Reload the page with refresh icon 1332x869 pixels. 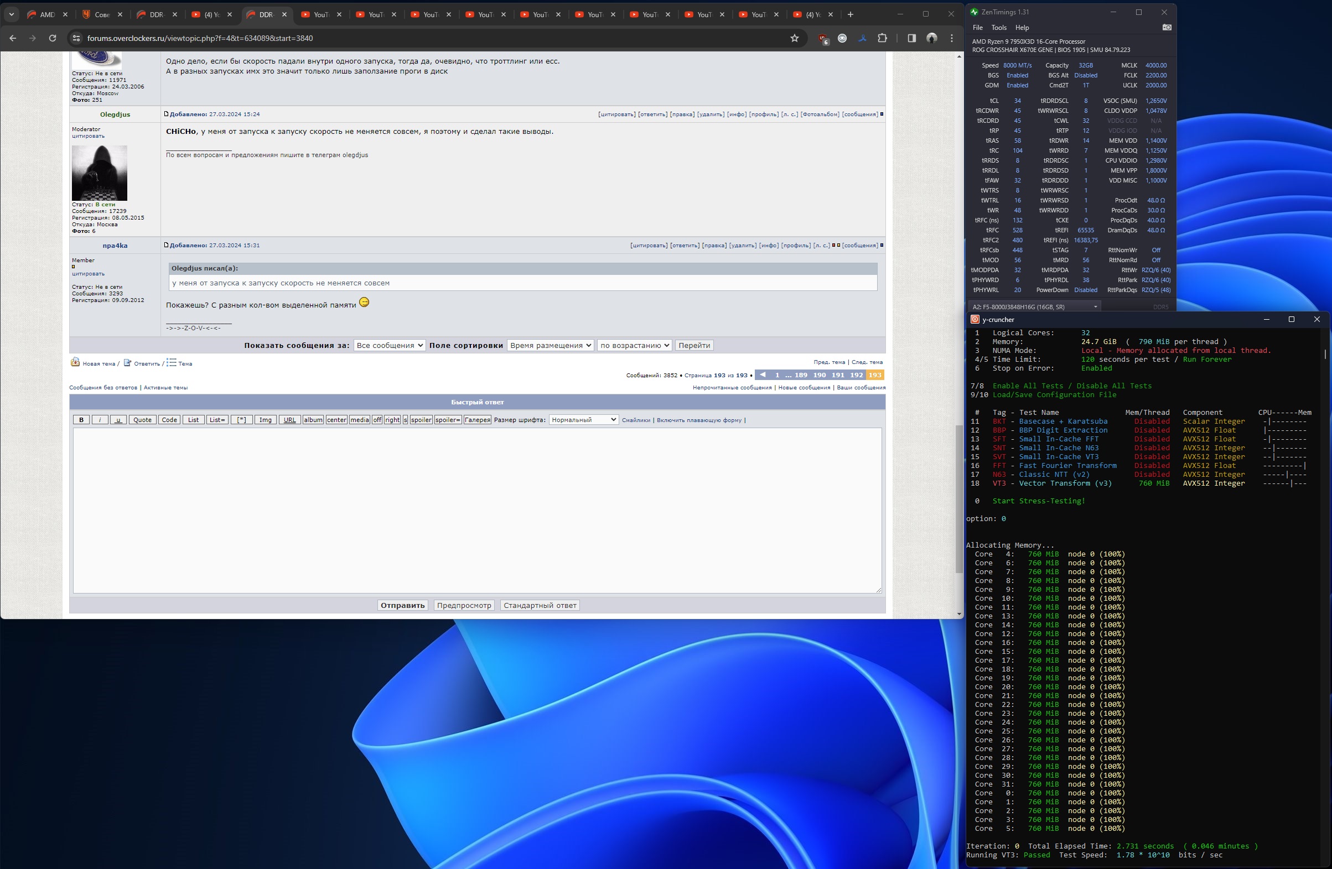[x=53, y=38]
